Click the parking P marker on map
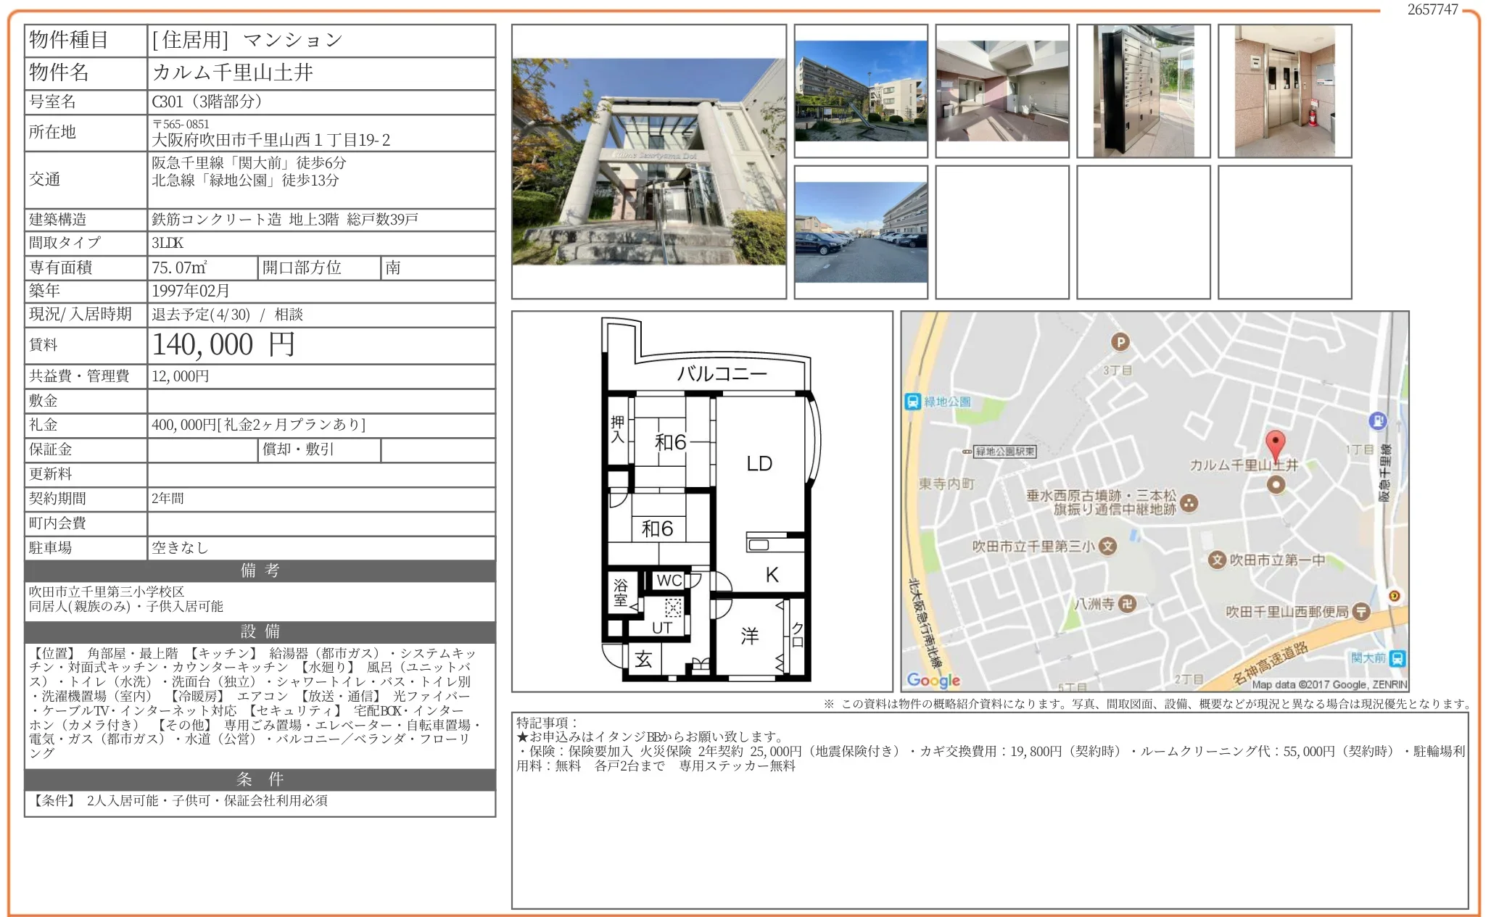Viewport: 1491px width, 917px height. (1120, 342)
